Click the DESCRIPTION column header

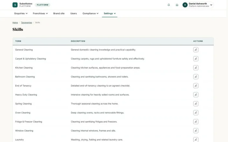[78, 41]
